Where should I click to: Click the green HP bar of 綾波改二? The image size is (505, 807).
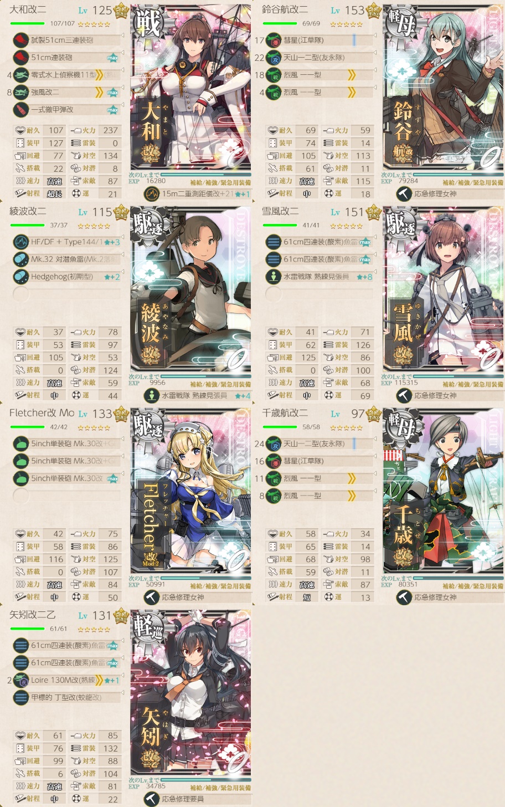28,226
